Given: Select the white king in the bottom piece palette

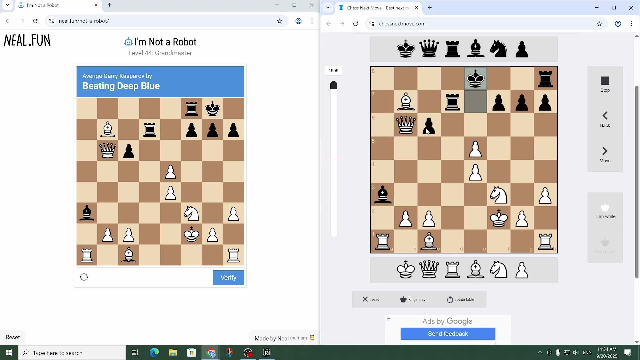Looking at the screenshot, I should 406,269.
